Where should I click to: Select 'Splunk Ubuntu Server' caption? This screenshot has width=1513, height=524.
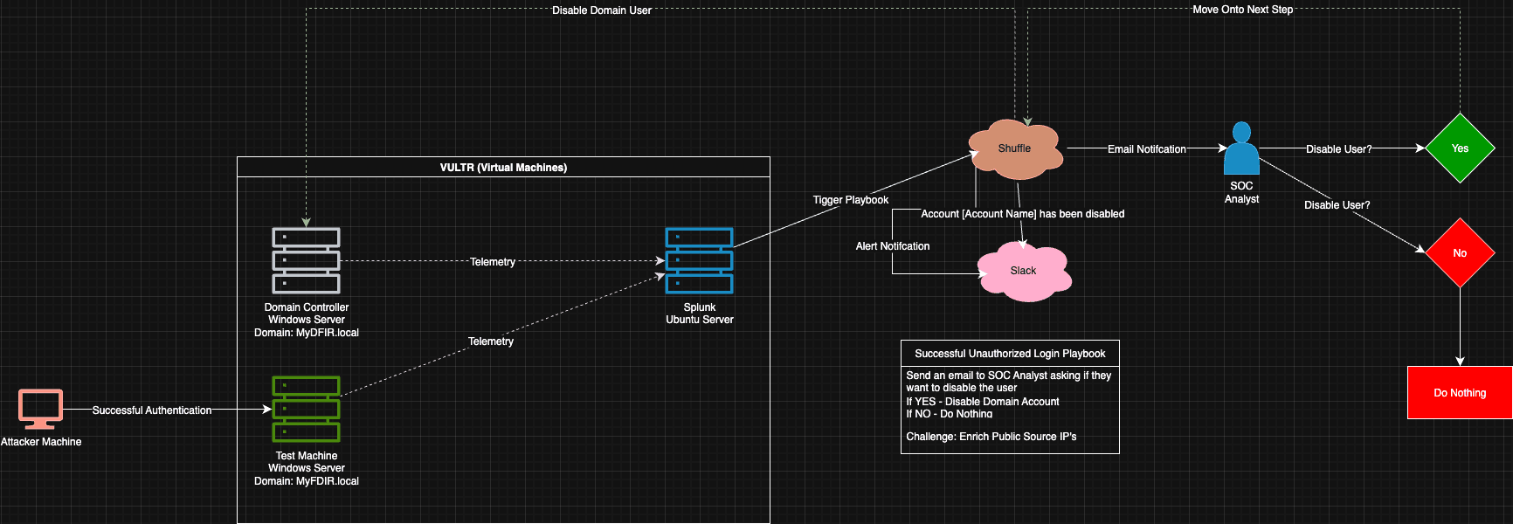700,314
